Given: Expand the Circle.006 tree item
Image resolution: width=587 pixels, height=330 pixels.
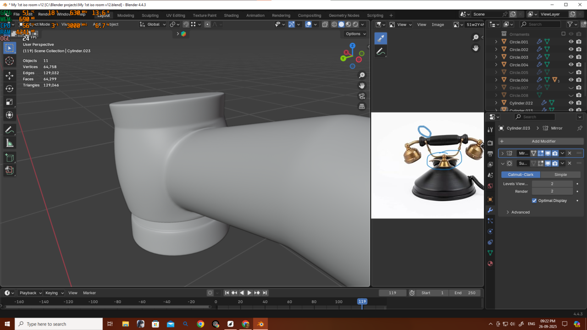Looking at the screenshot, I should click(496, 80).
